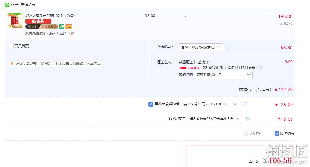Open the 泸州老窖头曲55度 product title
The image size is (310, 167).
51,16
